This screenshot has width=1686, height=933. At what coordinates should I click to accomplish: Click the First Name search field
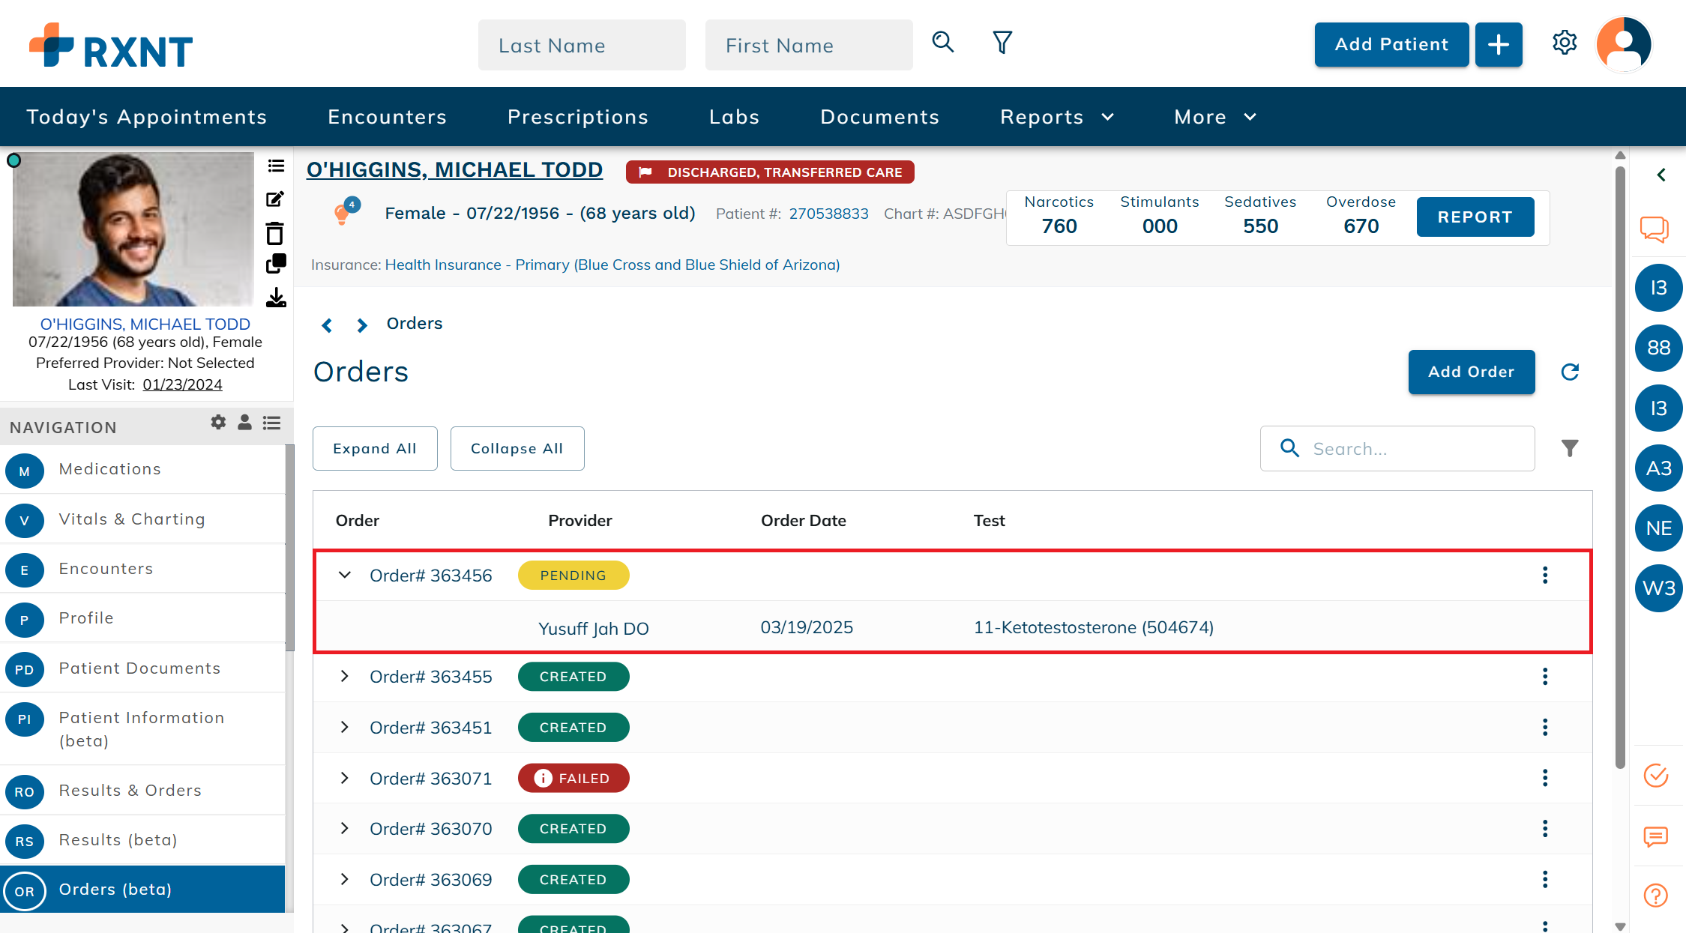(809, 45)
